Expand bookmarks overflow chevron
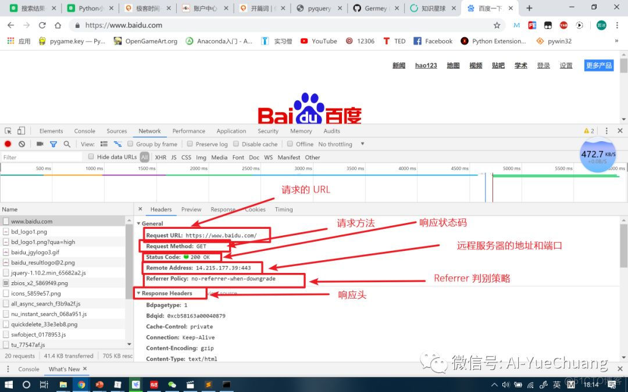 (616, 41)
